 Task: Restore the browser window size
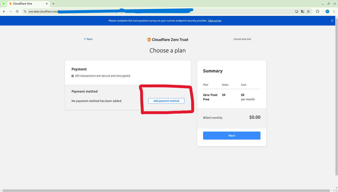(x=328, y=4)
